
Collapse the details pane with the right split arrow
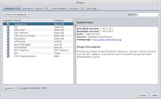pyautogui.click(x=75, y=27)
